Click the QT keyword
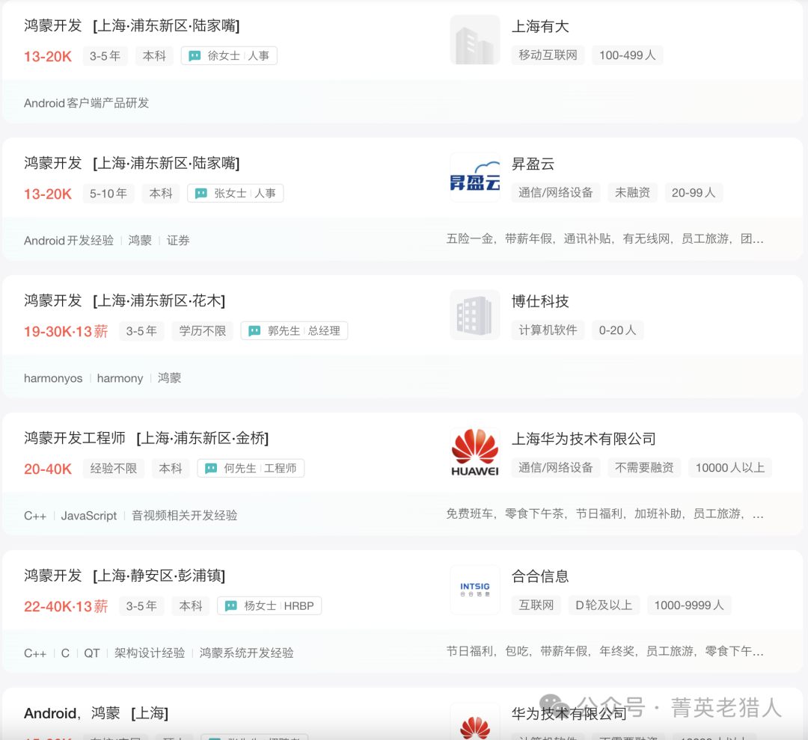 92,653
